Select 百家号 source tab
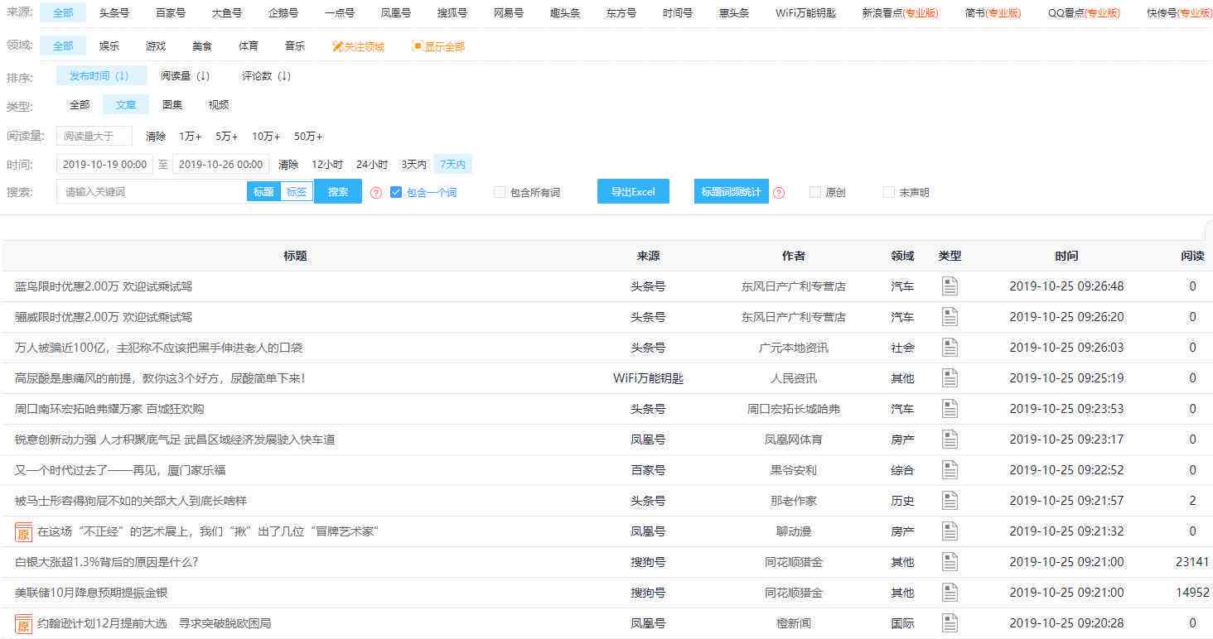This screenshot has height=639, width=1213. click(x=171, y=13)
